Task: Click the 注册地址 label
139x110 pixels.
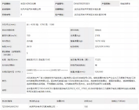Action: click(59, 9)
